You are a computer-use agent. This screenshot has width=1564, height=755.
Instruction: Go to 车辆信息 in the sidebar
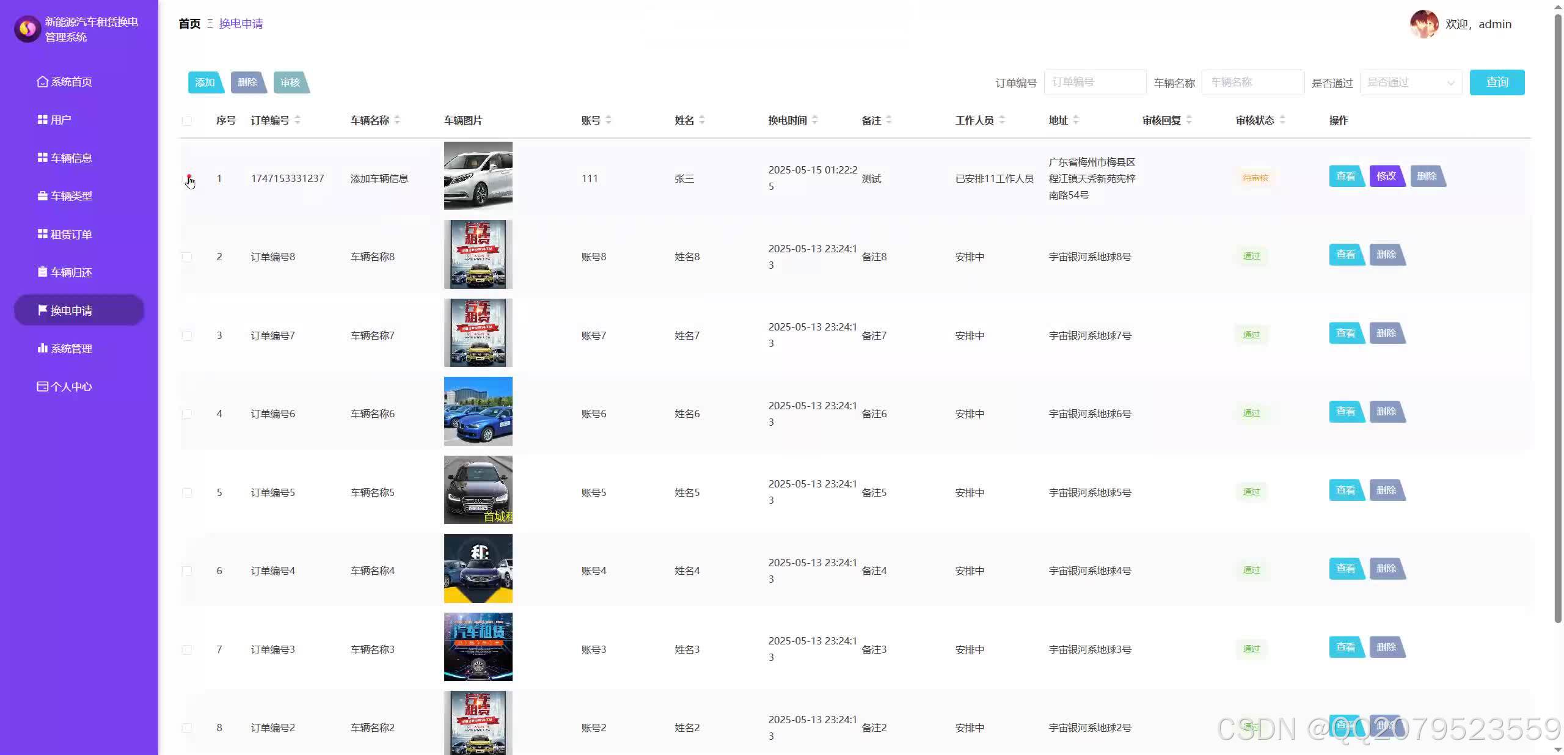coord(71,158)
